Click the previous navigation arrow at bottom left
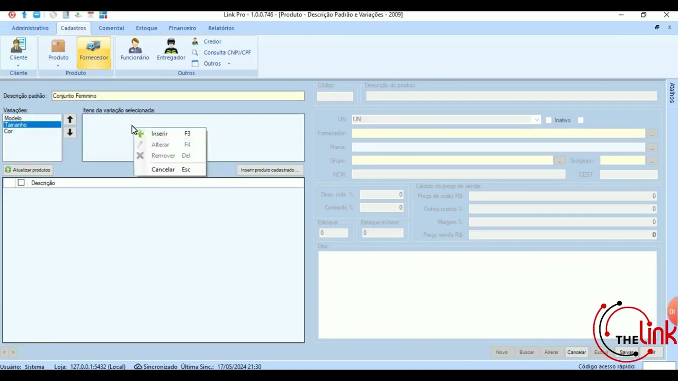The height and width of the screenshot is (381, 678). pyautogui.click(x=4, y=352)
